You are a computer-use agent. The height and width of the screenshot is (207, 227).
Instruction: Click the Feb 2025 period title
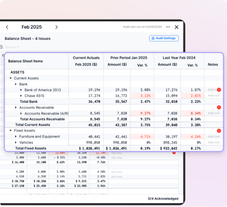pos(31,27)
